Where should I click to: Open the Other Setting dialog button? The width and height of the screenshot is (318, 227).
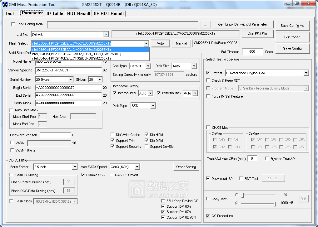186,167
